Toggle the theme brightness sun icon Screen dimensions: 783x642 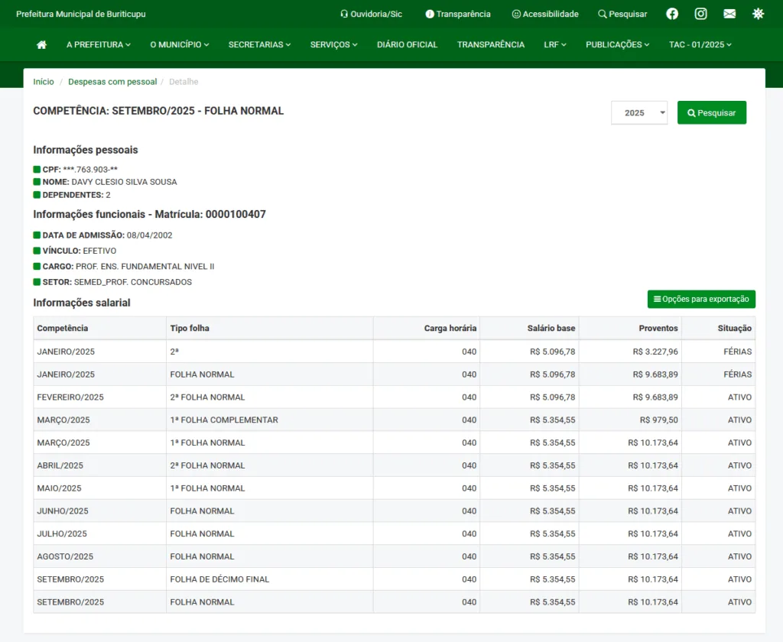[x=758, y=14]
